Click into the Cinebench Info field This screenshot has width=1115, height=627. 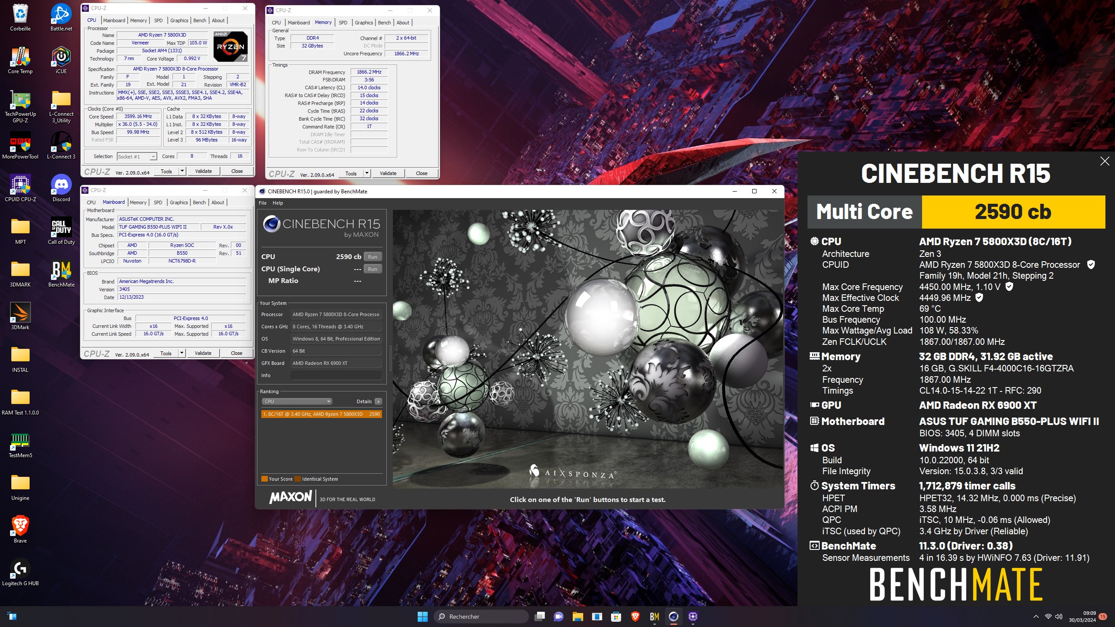pyautogui.click(x=336, y=375)
